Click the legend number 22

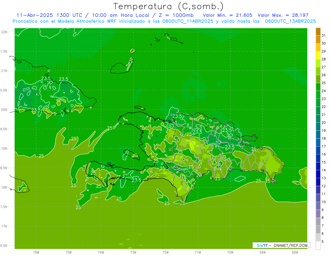(324, 107)
